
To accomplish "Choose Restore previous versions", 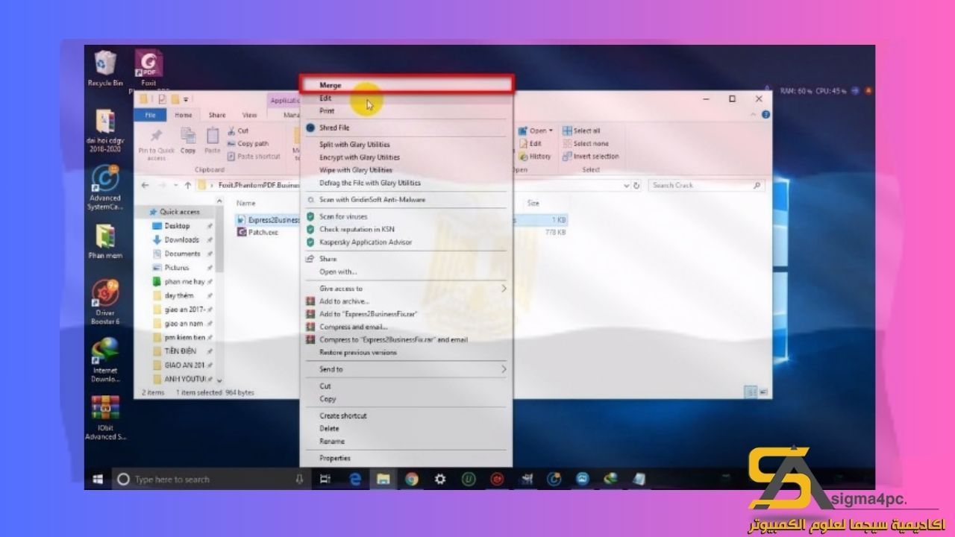I will pos(406,352).
